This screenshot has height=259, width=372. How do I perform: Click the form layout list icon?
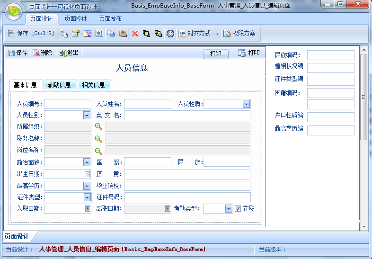point(99,34)
